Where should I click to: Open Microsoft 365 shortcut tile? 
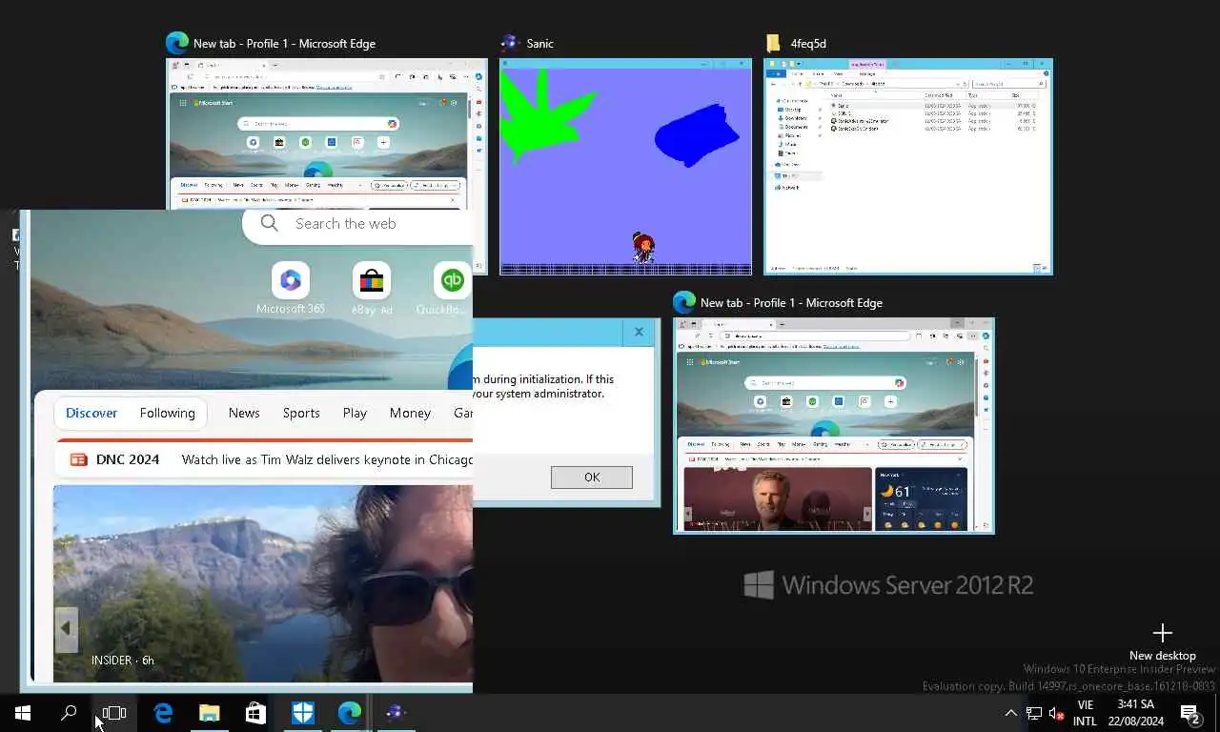click(291, 288)
